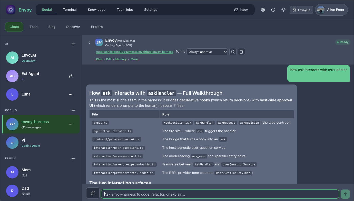The height and width of the screenshot is (201, 354).
Task: Open the Plan link
Action: click(99, 59)
